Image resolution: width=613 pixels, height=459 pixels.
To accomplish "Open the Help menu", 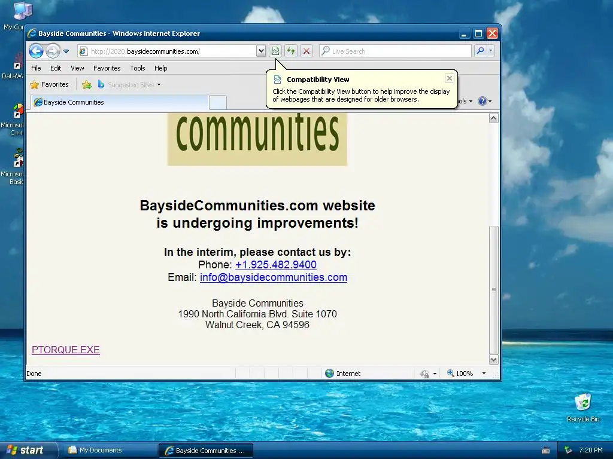I will click(160, 68).
